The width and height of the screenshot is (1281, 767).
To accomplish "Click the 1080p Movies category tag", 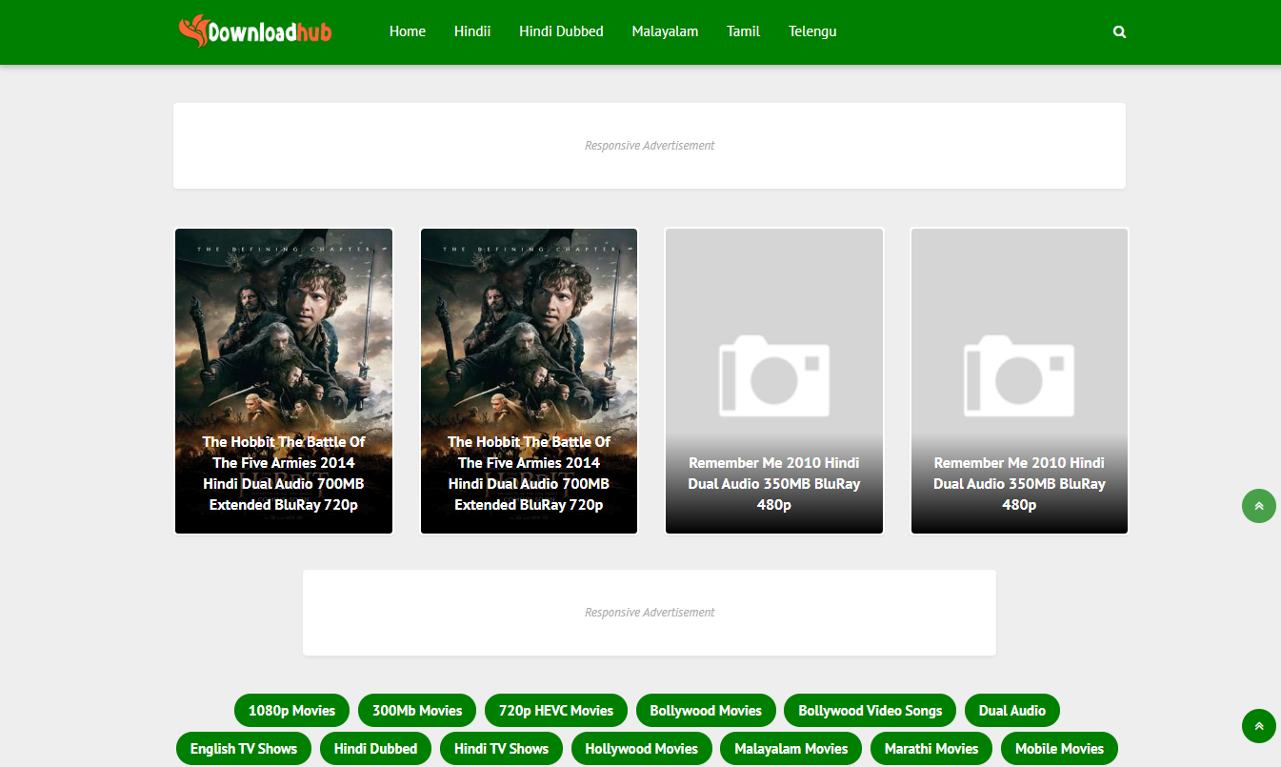I will click(x=291, y=711).
